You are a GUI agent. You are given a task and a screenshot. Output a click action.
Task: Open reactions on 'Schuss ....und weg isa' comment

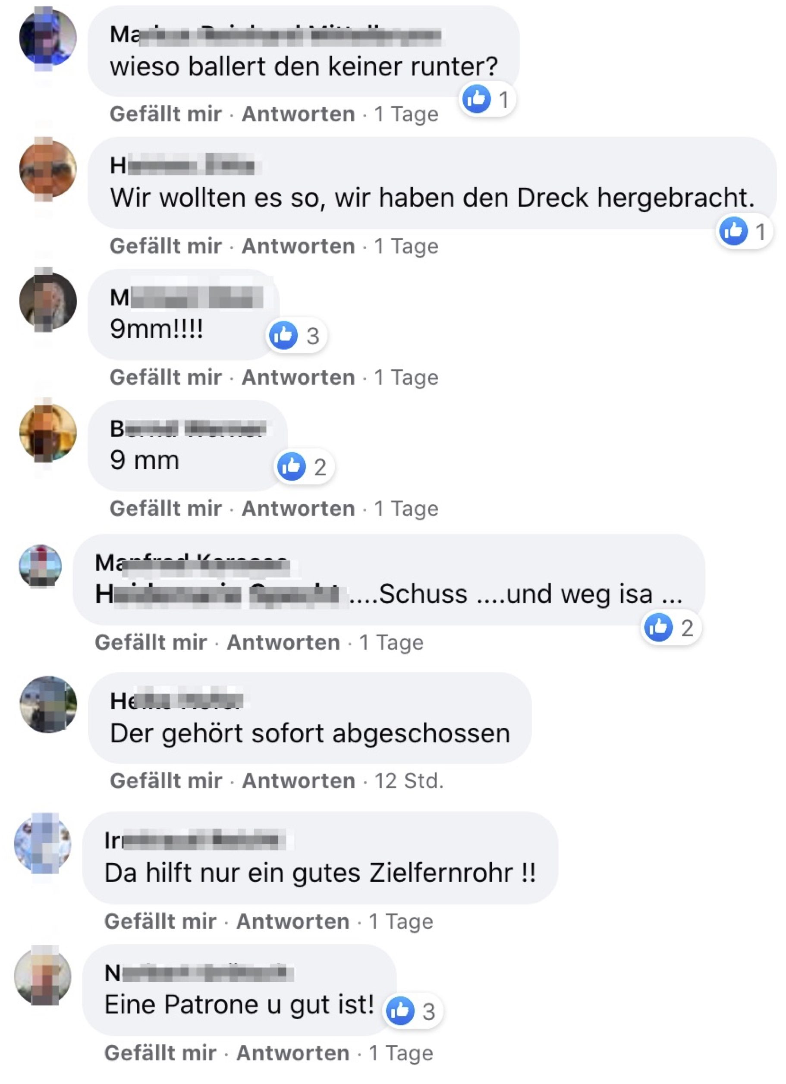pyautogui.click(x=670, y=628)
